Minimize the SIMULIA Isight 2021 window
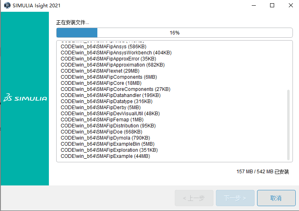Screen dimensions: 299x211 coord(254,6)
